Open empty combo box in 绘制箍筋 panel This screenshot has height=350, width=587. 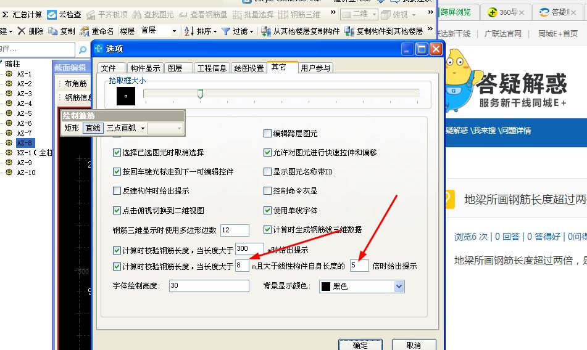(x=165, y=129)
